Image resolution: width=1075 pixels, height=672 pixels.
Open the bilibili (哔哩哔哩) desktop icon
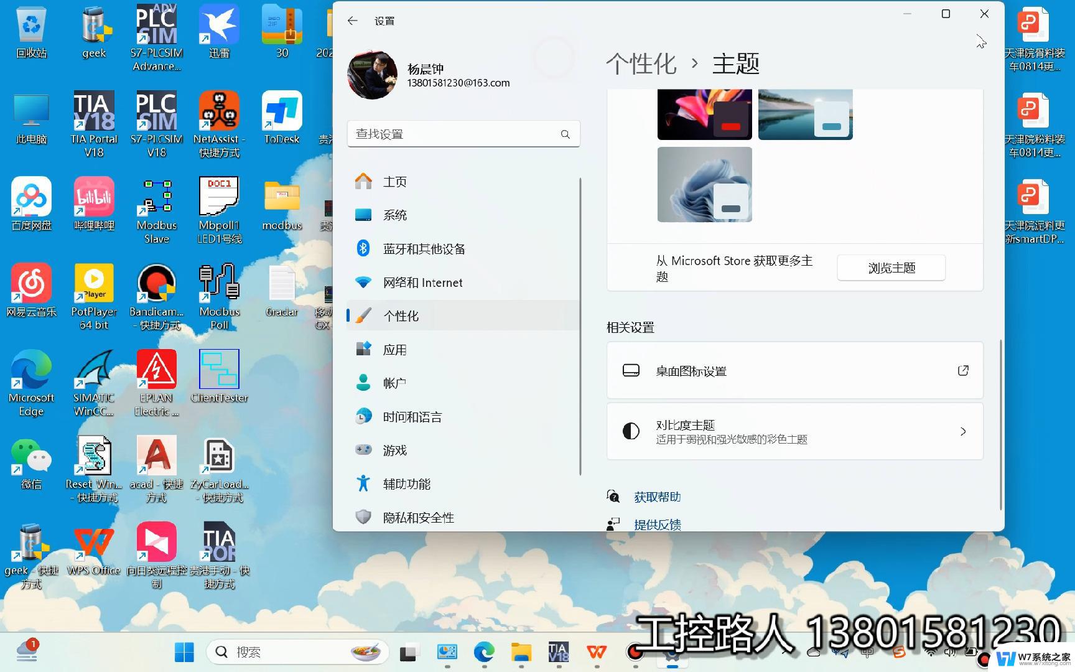(x=94, y=205)
